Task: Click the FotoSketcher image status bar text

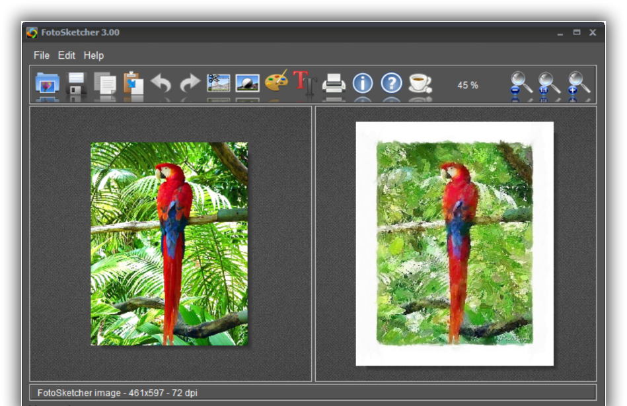Action: (117, 393)
